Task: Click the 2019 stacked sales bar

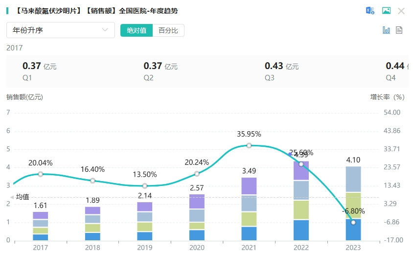Action: tap(145, 221)
